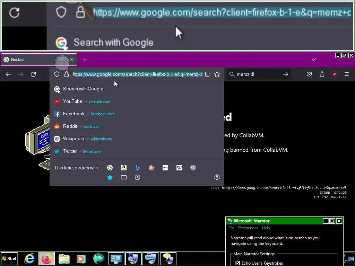355x266 pixels.
Task: Pick the gray magnifier search engine icon
Action: click(x=193, y=168)
